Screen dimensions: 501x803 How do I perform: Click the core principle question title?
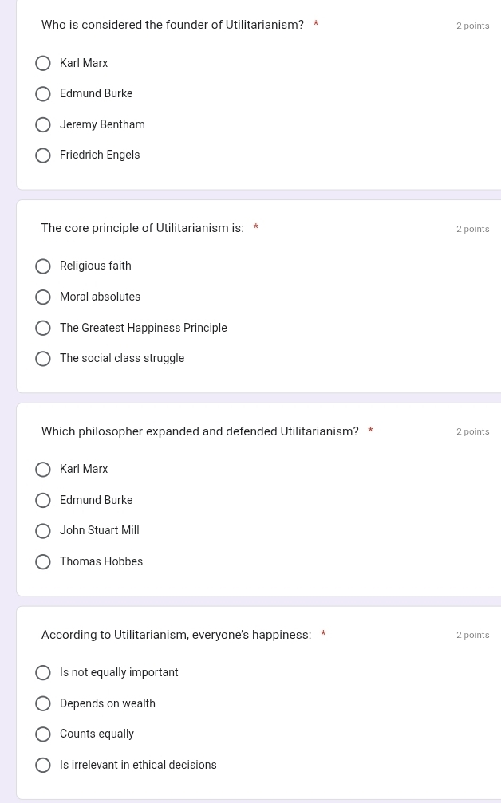tap(143, 228)
